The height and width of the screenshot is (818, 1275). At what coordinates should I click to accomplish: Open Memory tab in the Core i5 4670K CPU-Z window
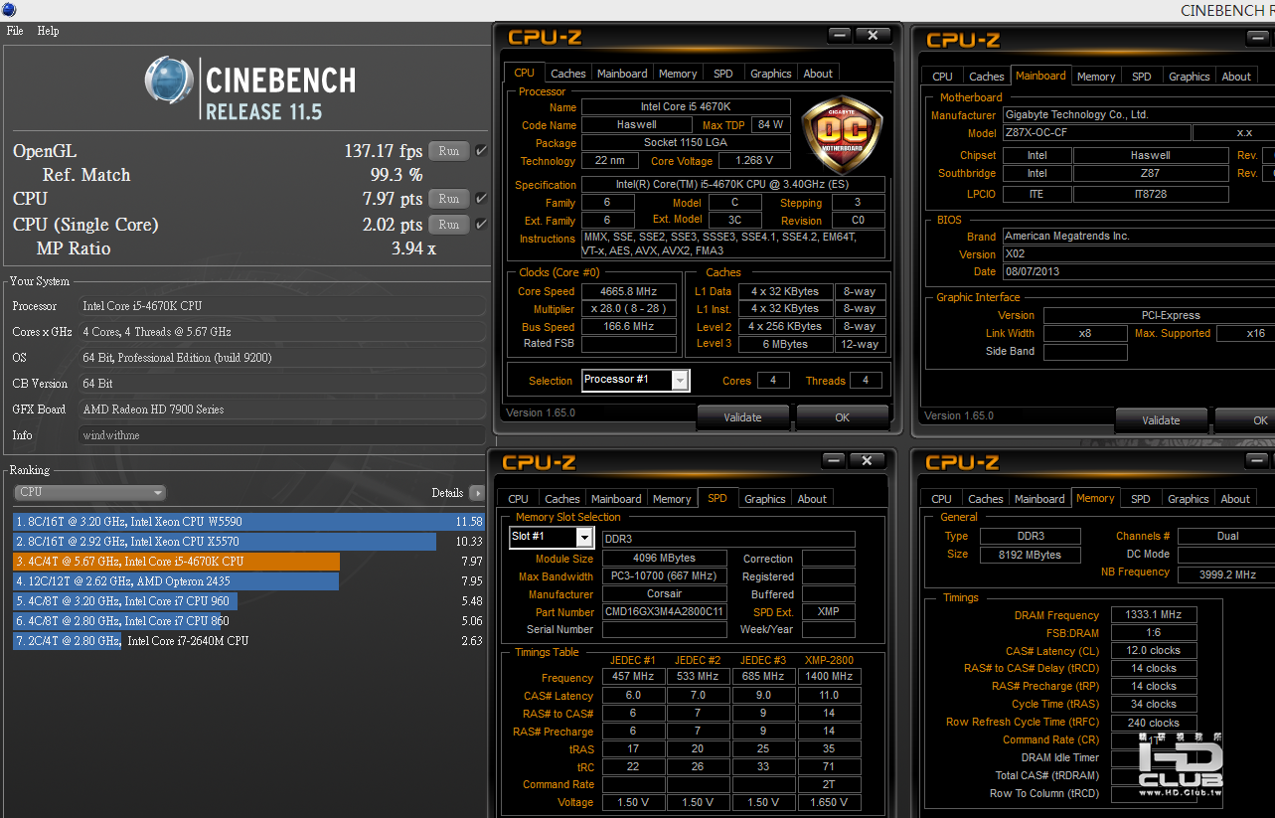tap(678, 74)
